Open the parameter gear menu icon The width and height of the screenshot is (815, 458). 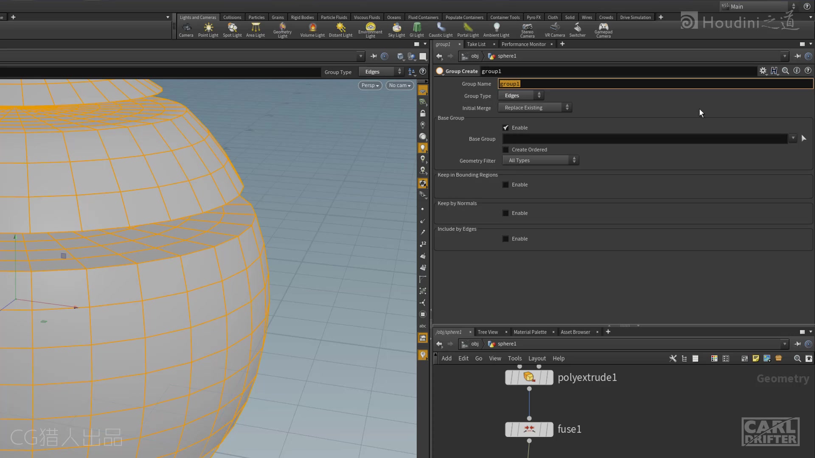pos(763,71)
